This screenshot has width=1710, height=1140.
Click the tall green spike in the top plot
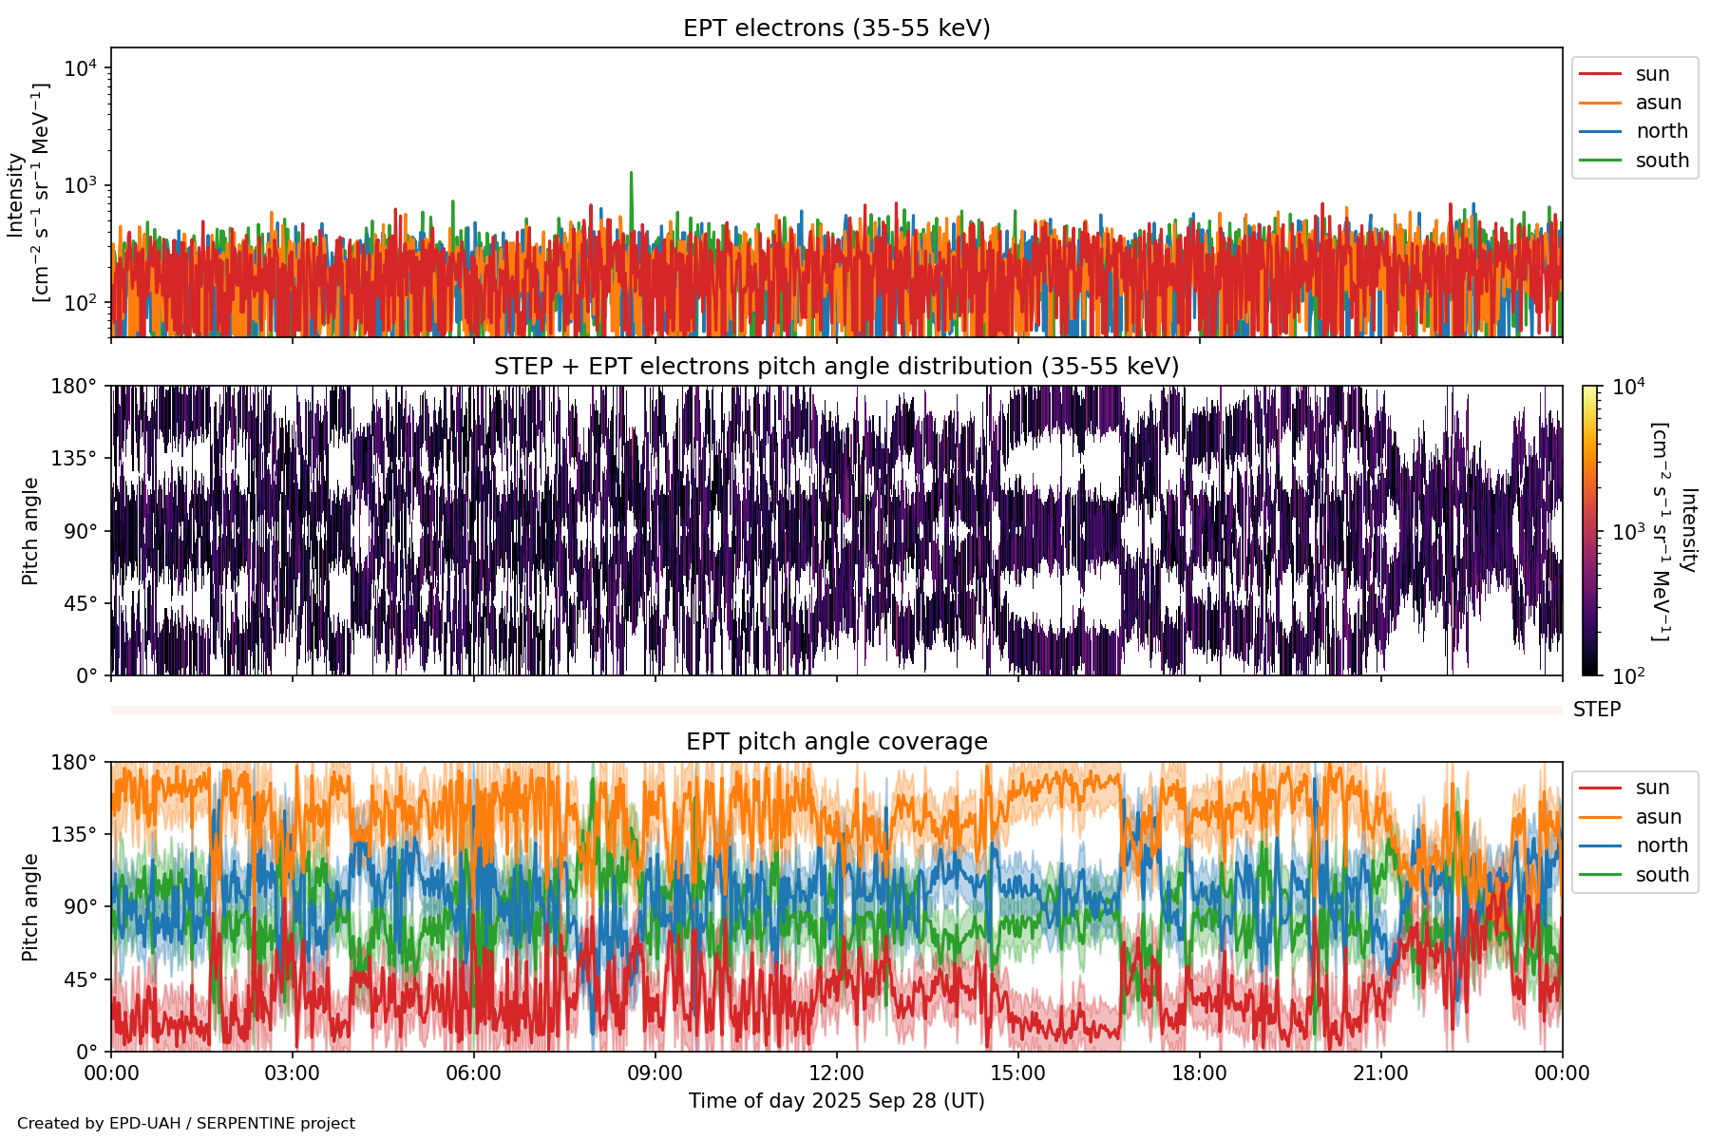coord(631,190)
